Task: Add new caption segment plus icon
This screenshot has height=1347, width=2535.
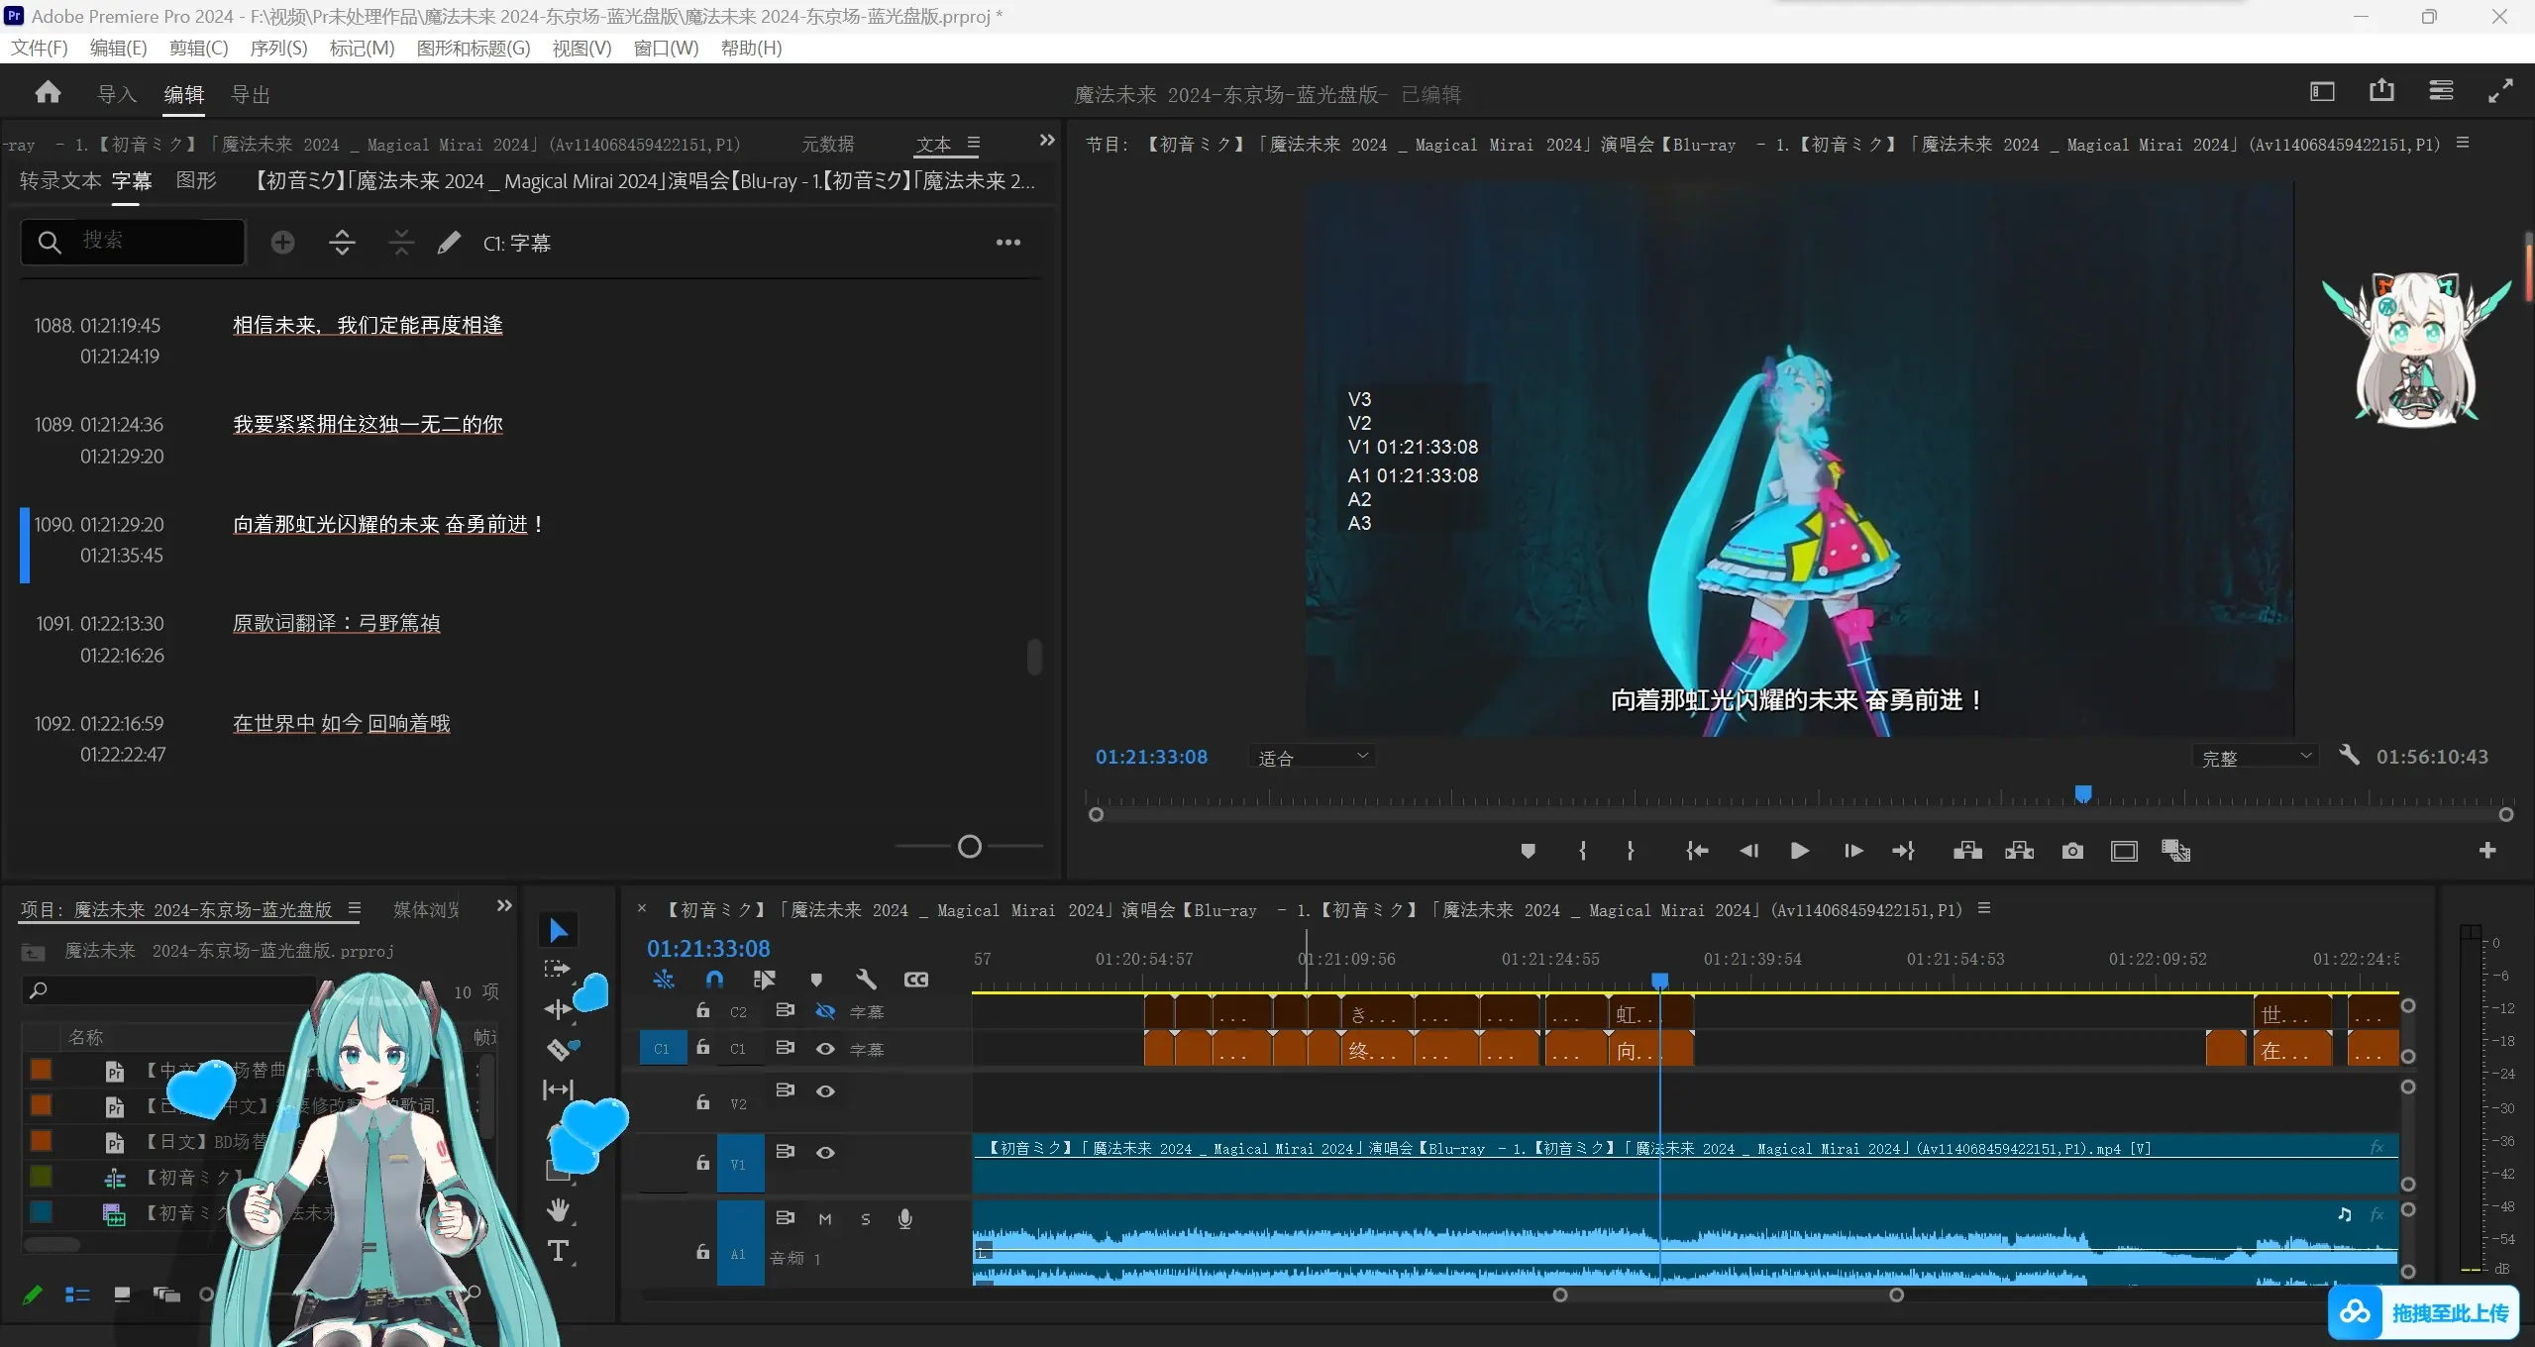Action: click(282, 243)
